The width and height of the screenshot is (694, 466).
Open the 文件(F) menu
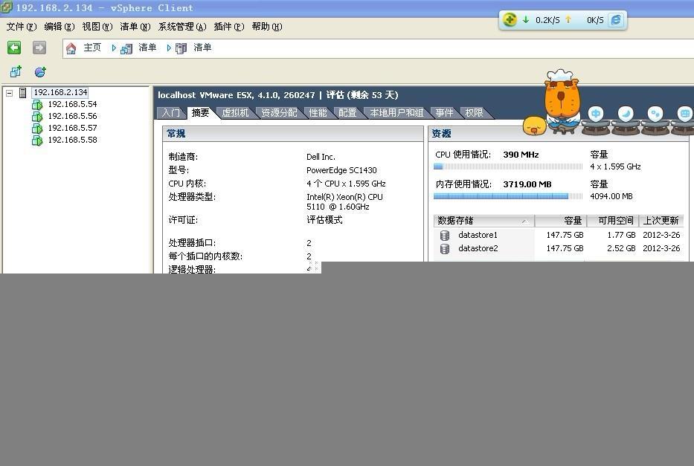(x=22, y=27)
